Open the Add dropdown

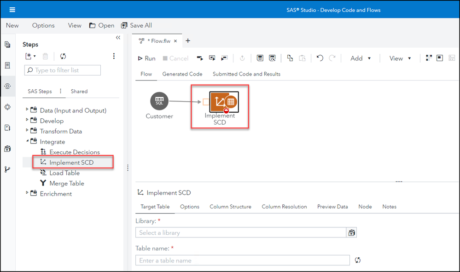pos(361,58)
